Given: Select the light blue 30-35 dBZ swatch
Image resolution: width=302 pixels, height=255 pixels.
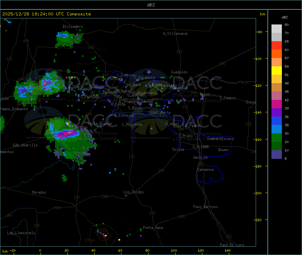Looking at the screenshot, I should tap(276, 129).
